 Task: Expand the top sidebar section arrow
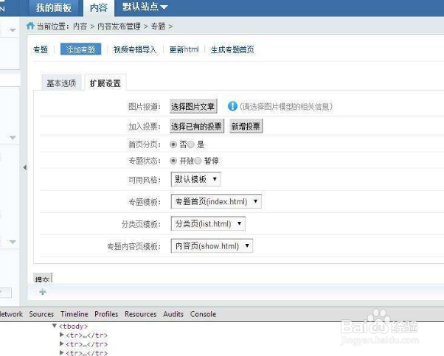[x=13, y=30]
